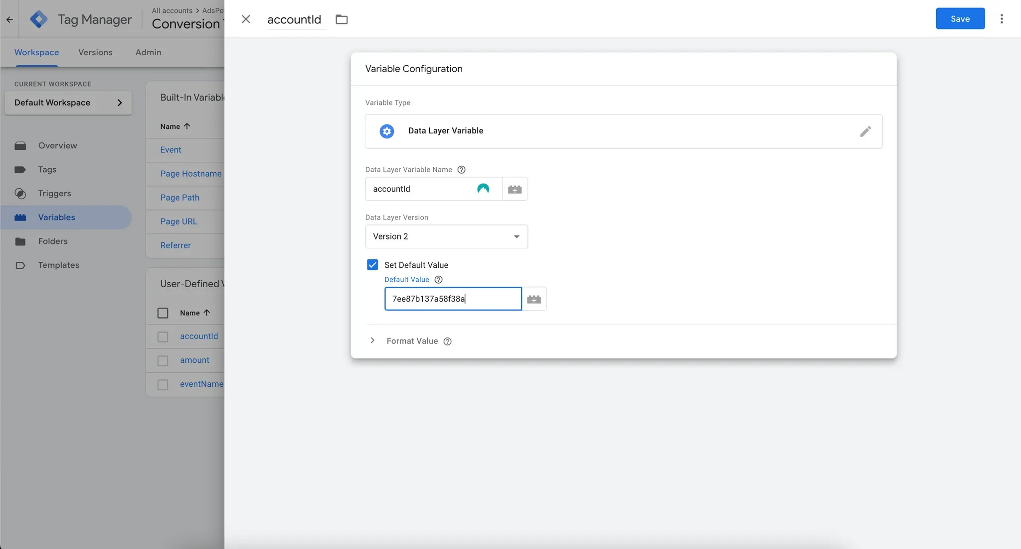Click the Overview briefcase icon
Viewport: 1021px width, 549px height.
click(20, 146)
